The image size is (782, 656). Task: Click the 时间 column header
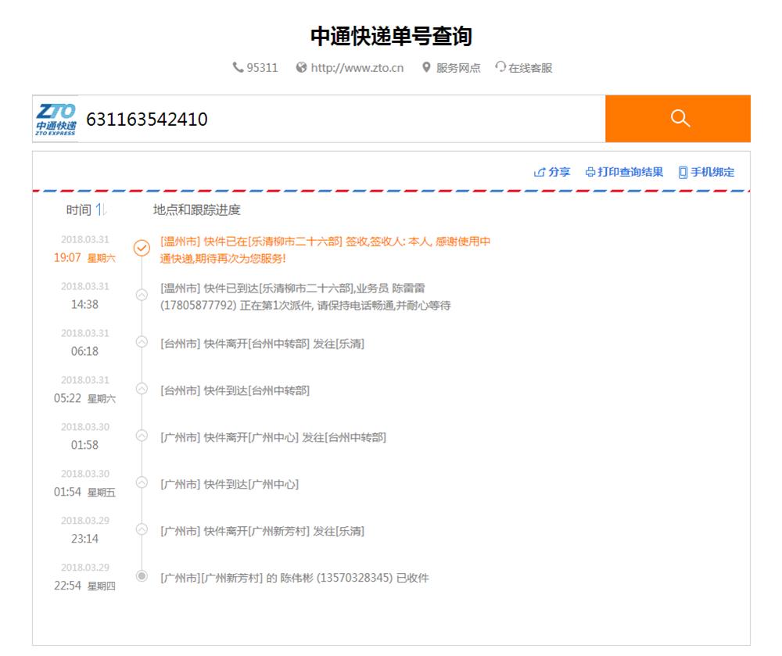click(79, 210)
